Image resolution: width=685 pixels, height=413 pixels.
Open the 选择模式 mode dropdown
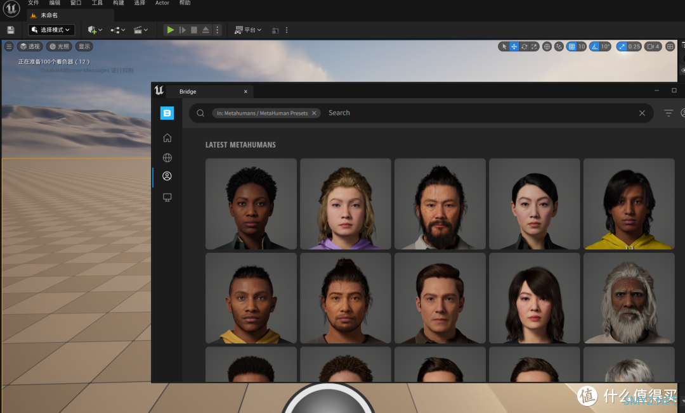pos(51,30)
